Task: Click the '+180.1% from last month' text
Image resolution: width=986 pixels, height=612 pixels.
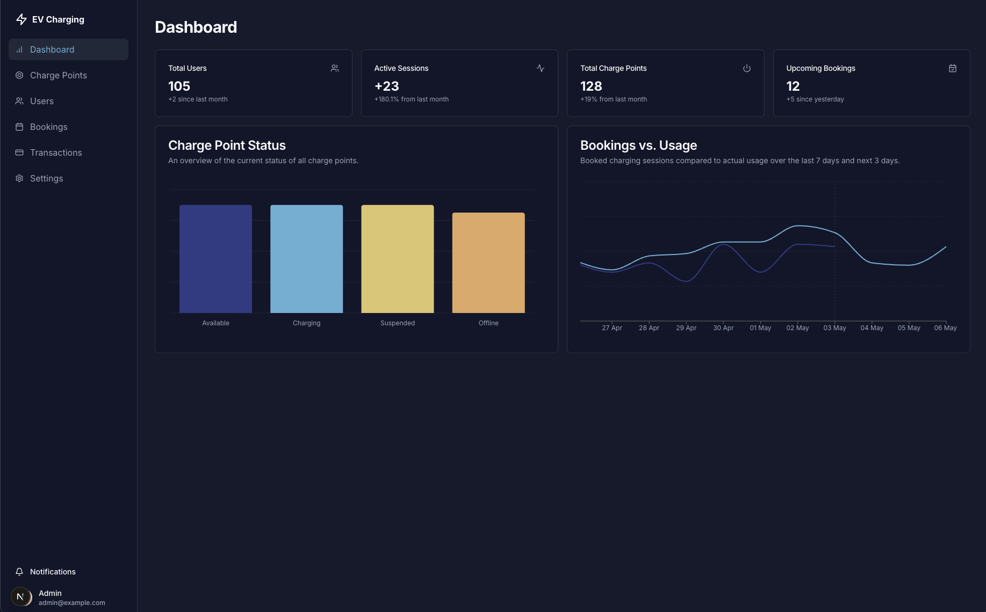Action: (412, 99)
